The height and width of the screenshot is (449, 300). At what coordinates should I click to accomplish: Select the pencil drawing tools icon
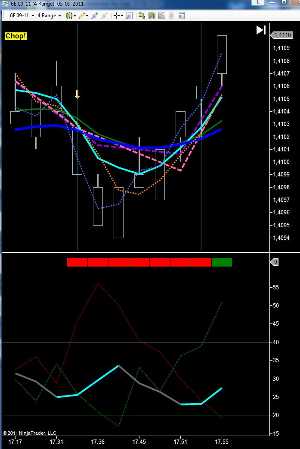82,16
